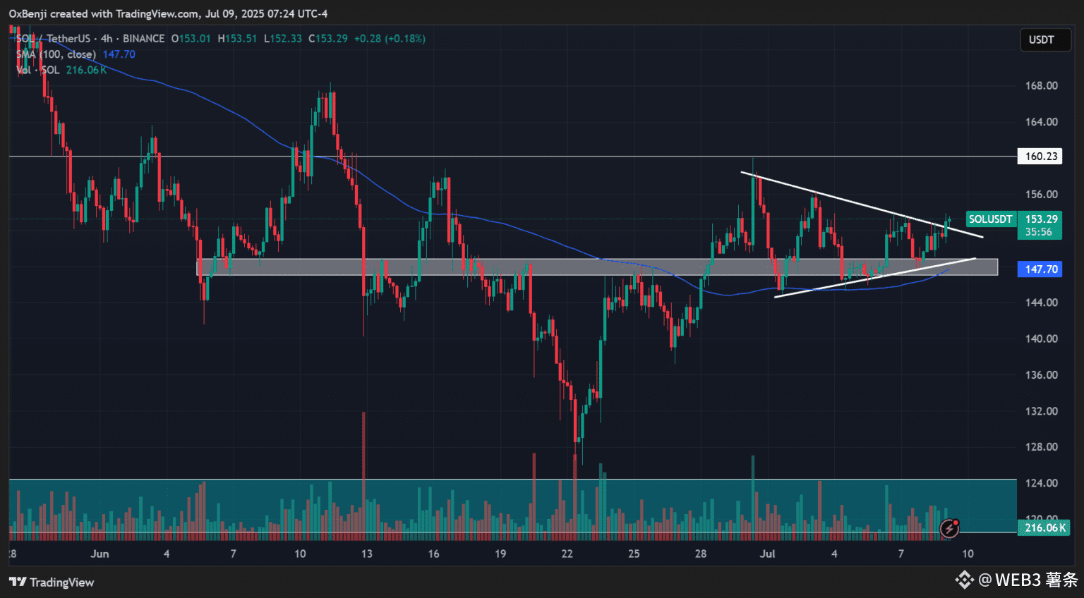Click the 124.00 price axis label
Image resolution: width=1084 pixels, height=598 pixels.
[x=1041, y=483]
